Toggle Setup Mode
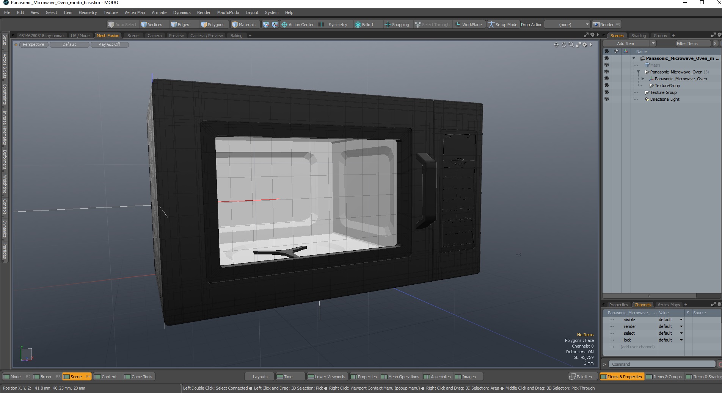The image size is (722, 393). click(x=503, y=25)
